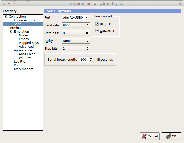Open the Port dropdown arrow
Image resolution: width=184 pixels, height=143 pixels.
point(87,18)
